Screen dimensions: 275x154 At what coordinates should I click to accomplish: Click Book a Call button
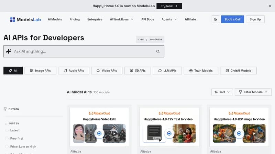tap(232, 20)
